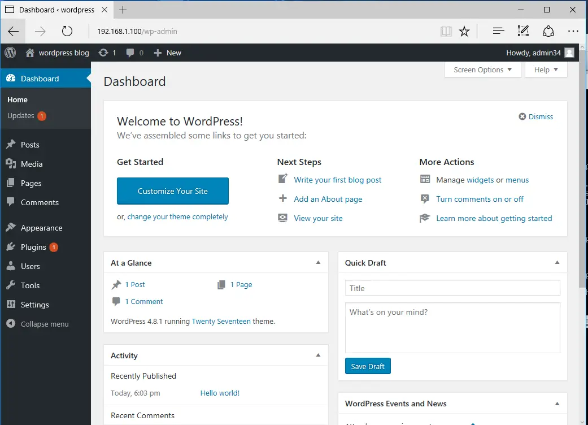The height and width of the screenshot is (425, 588).
Task: Collapse the Activity panel
Action: click(x=318, y=355)
